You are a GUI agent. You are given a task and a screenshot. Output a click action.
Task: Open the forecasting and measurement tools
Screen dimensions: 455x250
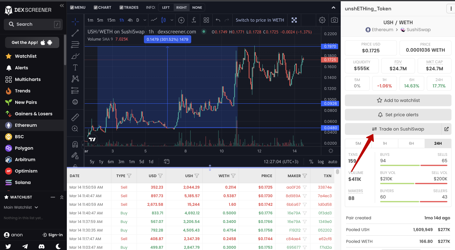pos(75,90)
